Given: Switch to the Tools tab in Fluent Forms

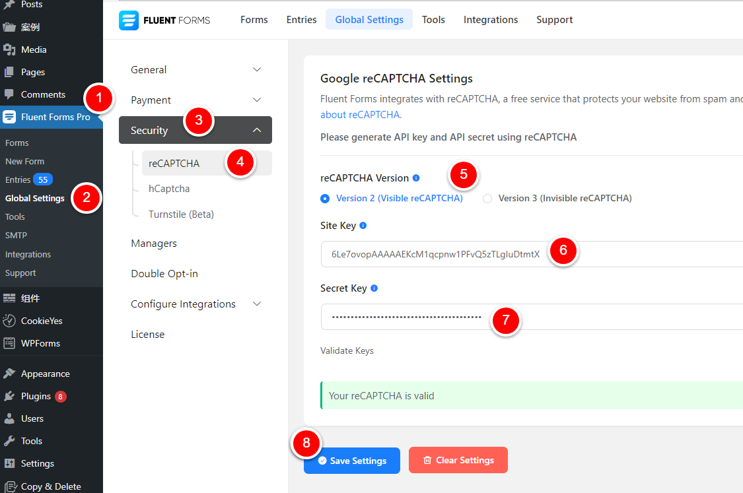Looking at the screenshot, I should [x=433, y=19].
